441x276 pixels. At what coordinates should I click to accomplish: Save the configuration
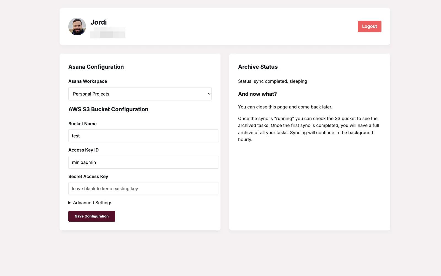[x=92, y=216]
